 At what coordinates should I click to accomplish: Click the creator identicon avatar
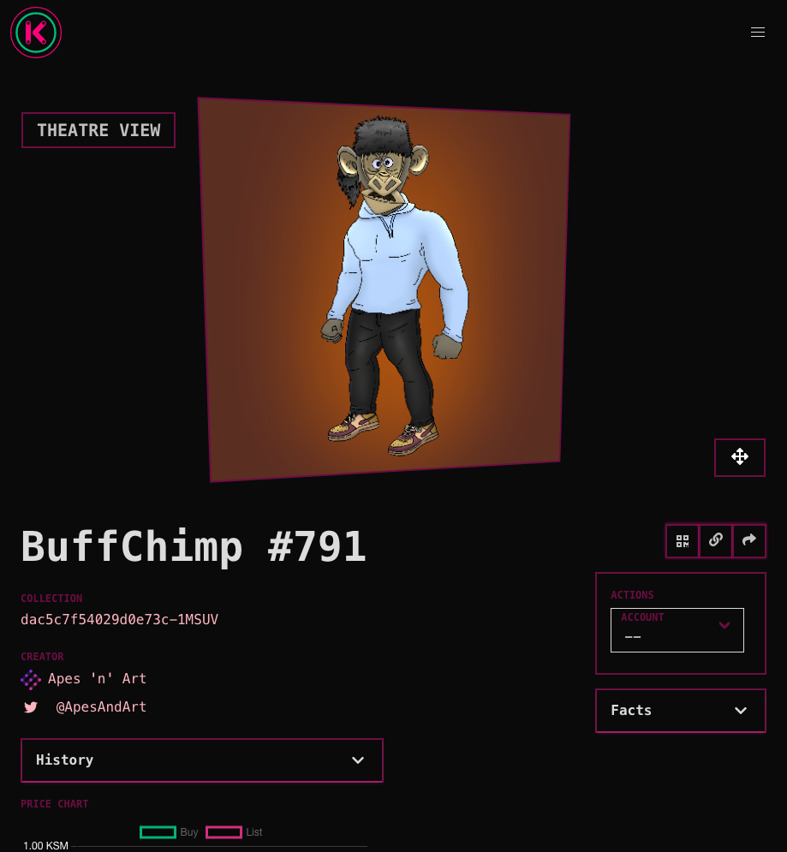point(31,679)
